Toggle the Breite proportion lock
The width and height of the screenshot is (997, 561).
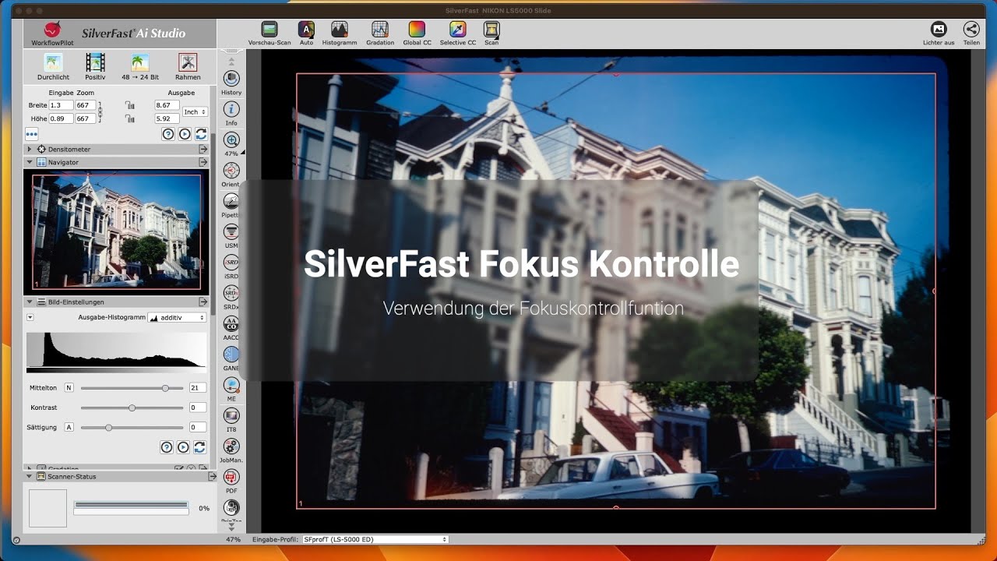[x=130, y=105]
